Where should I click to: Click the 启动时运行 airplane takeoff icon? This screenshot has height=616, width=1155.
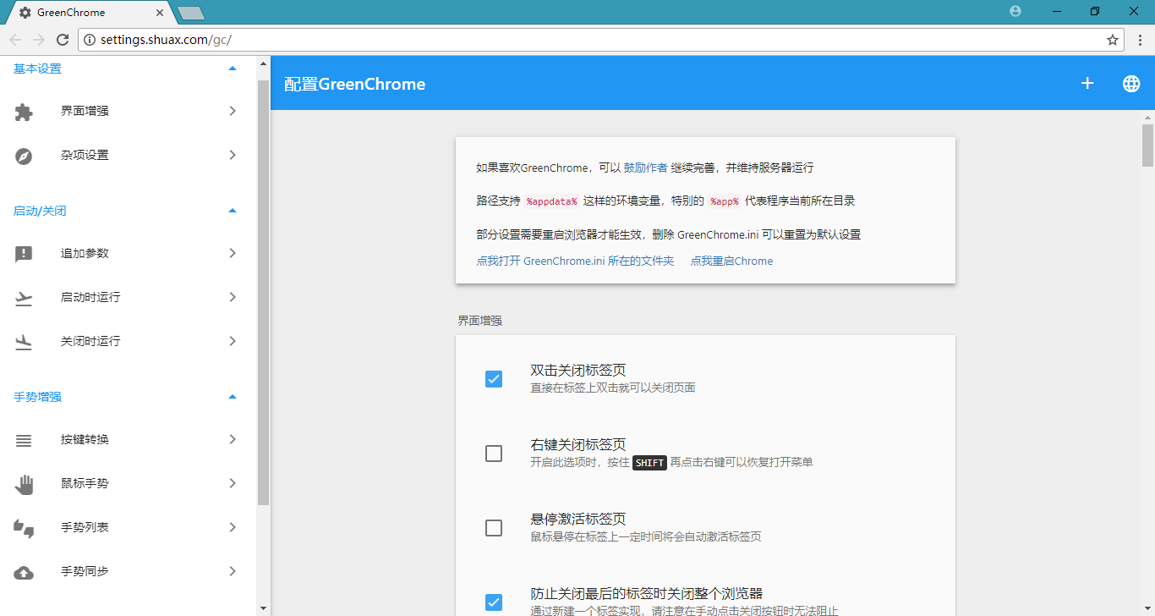tap(24, 297)
